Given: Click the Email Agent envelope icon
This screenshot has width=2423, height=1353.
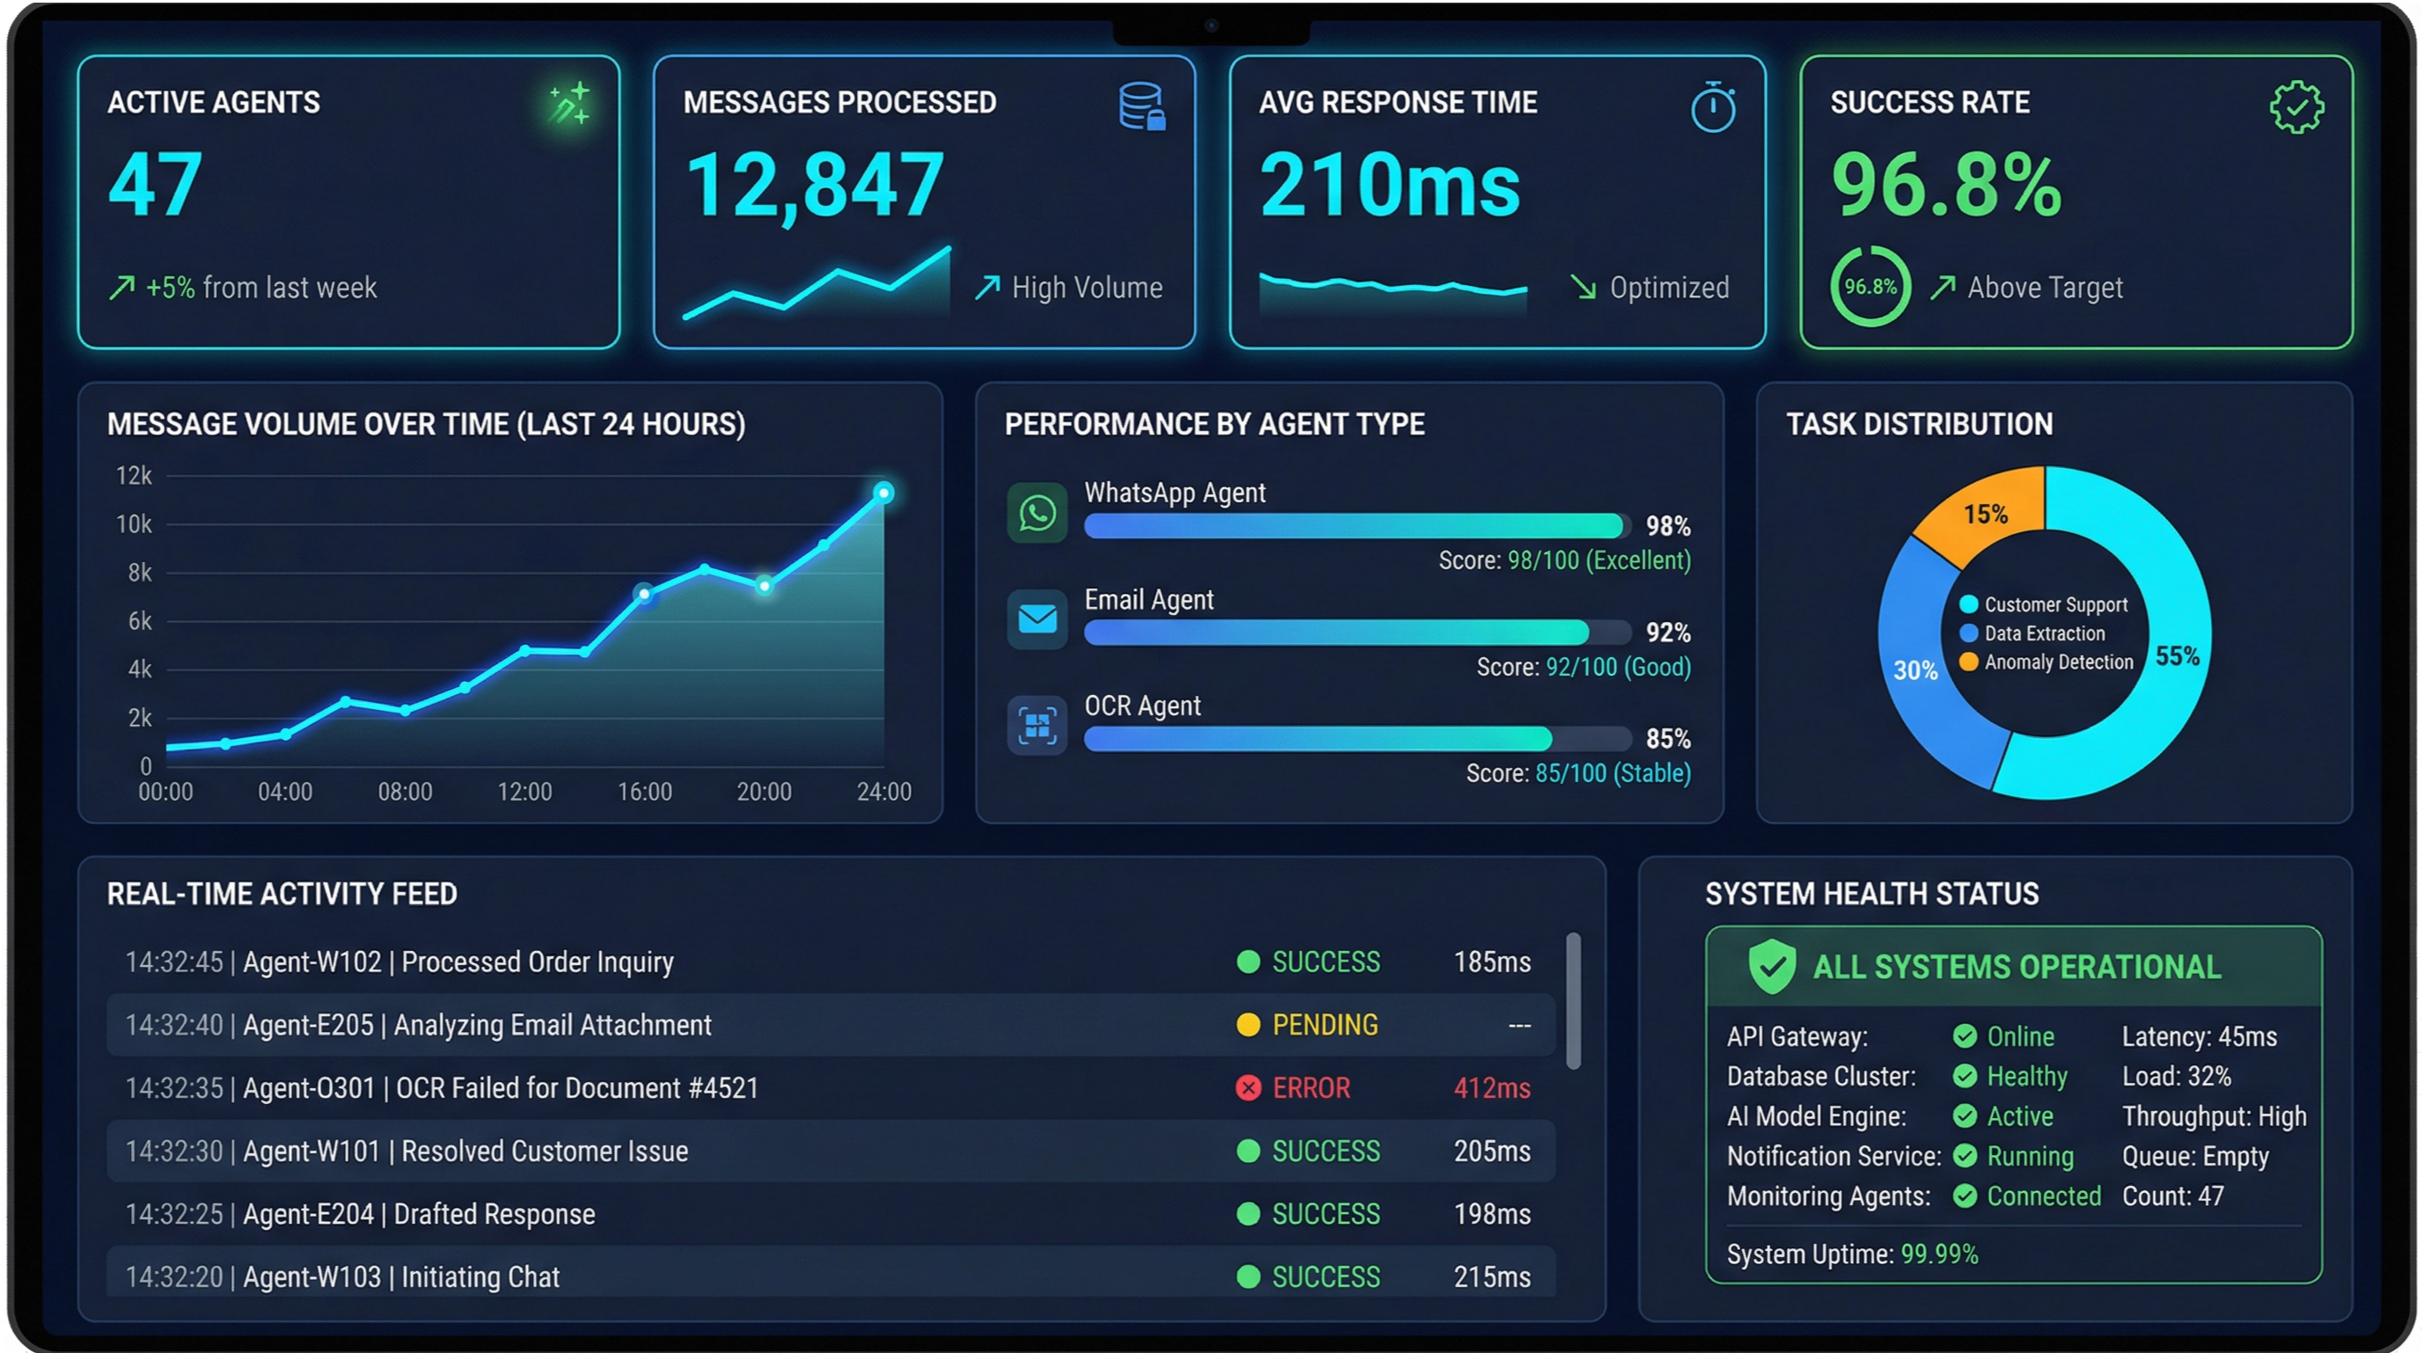Looking at the screenshot, I should click(x=1036, y=618).
